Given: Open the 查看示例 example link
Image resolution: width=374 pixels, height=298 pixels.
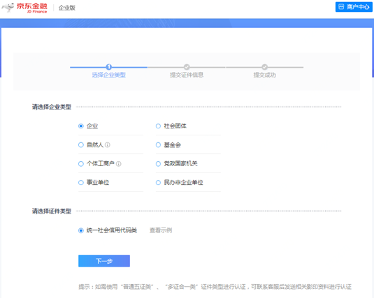Looking at the screenshot, I should [x=161, y=230].
